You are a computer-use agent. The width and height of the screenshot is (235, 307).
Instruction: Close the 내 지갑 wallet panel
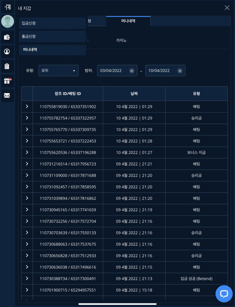[227, 8]
